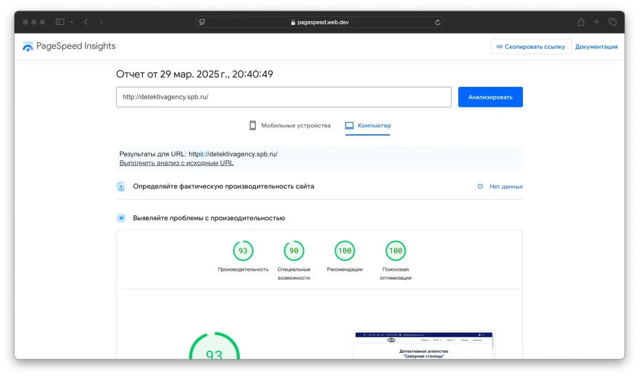Click the lab data icon beside Выявляйте проблемы

point(121,218)
